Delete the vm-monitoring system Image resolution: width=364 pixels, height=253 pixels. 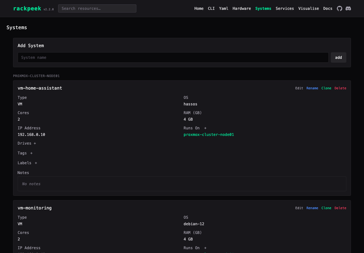(340, 208)
